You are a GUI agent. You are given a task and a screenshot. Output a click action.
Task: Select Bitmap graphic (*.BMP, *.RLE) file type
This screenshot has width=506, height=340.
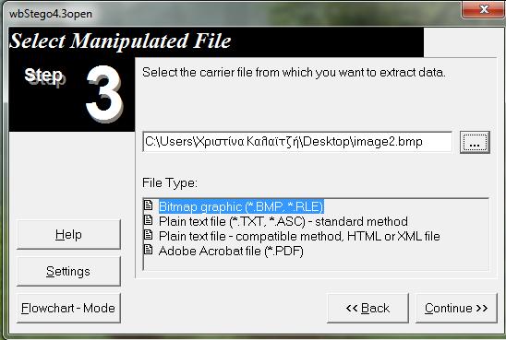click(241, 206)
